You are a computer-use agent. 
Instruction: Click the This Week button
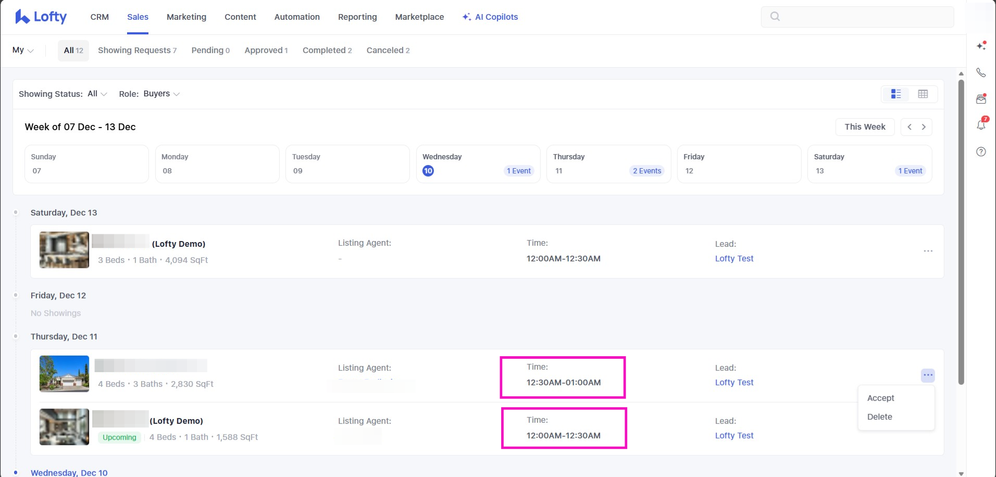coord(865,127)
